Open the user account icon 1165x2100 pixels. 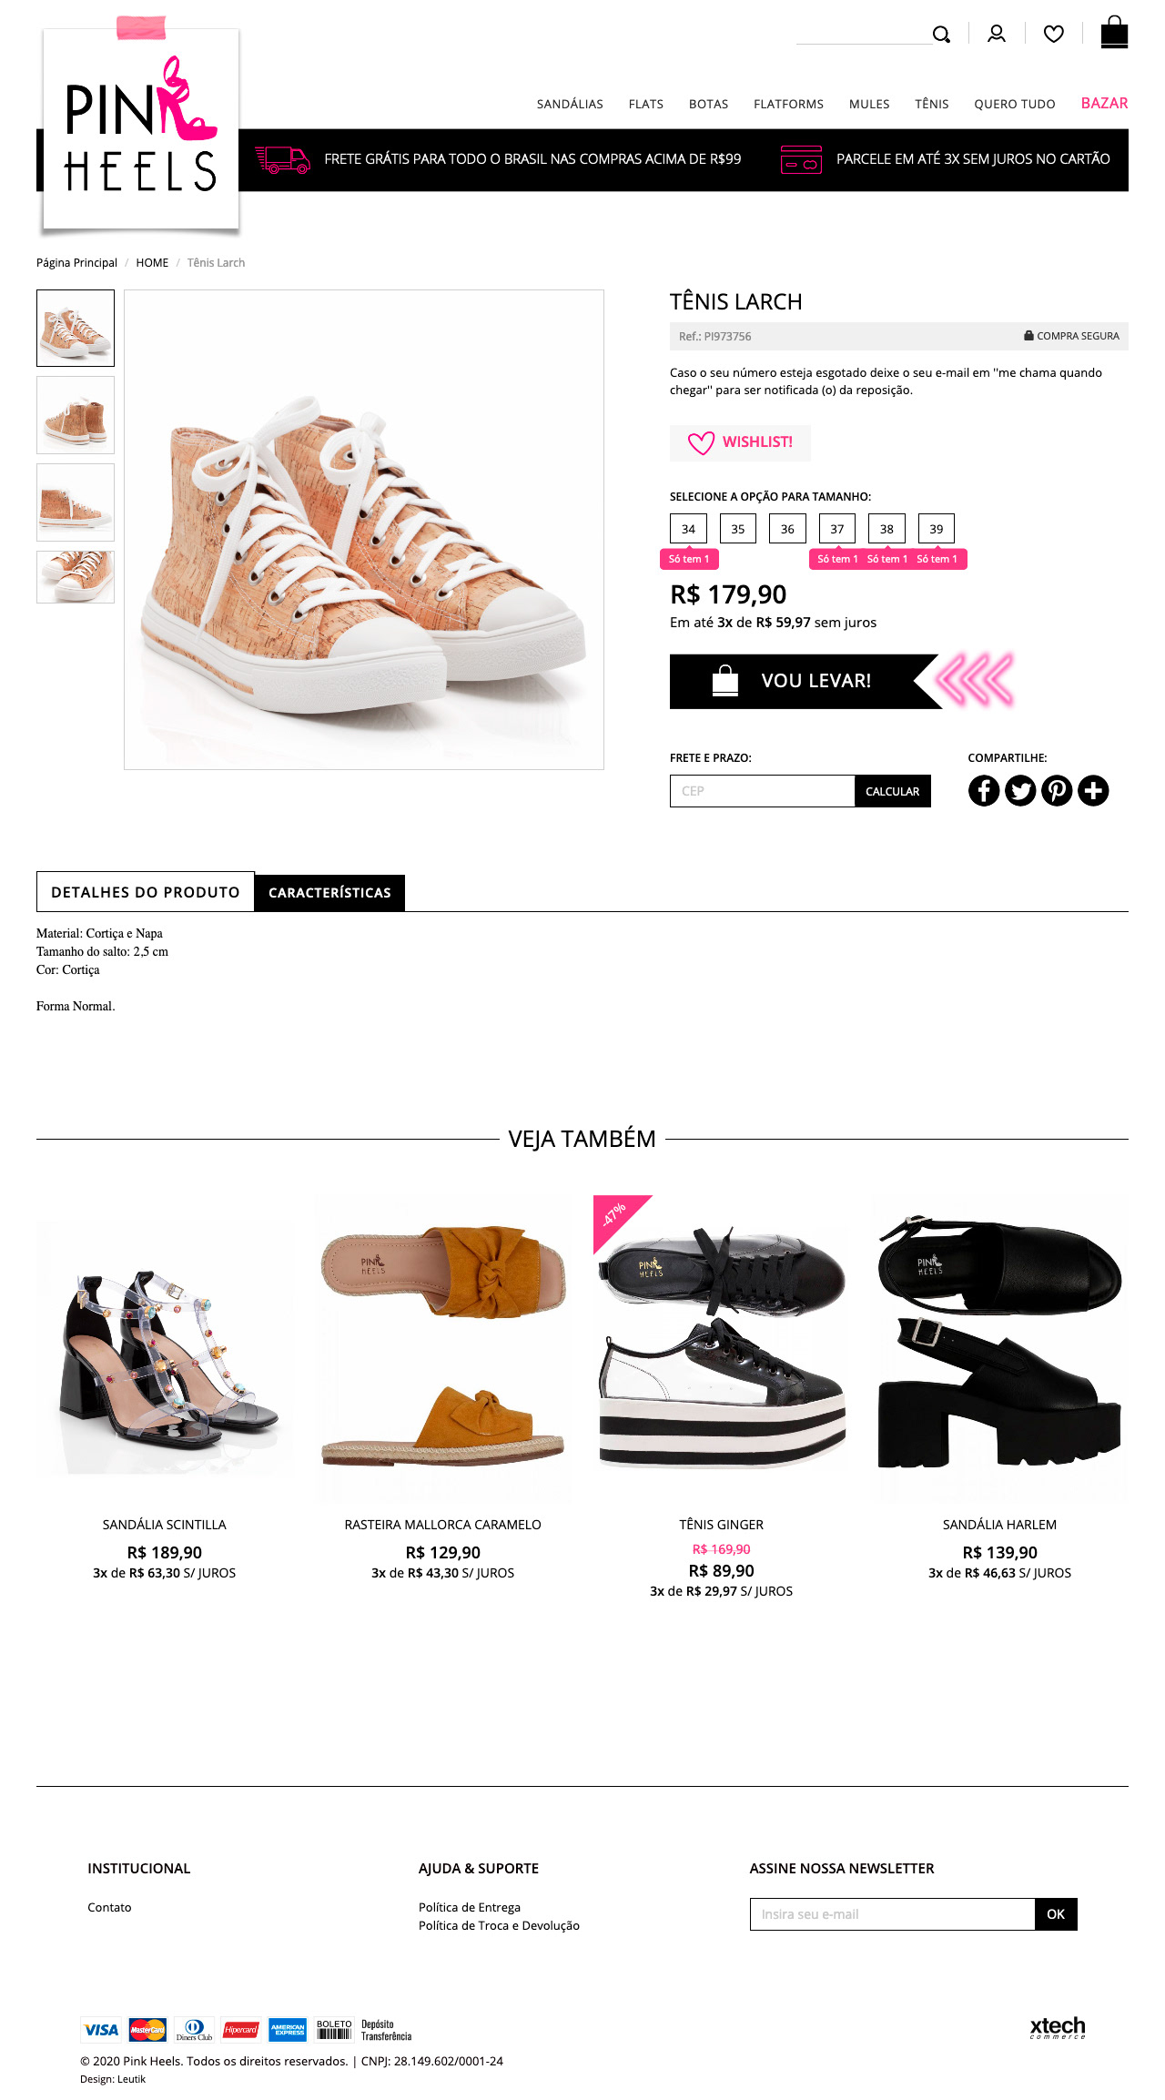[997, 34]
